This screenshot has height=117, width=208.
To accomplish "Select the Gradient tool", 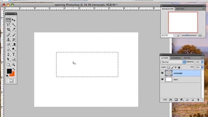I will pyautogui.click(x=14, y=44).
